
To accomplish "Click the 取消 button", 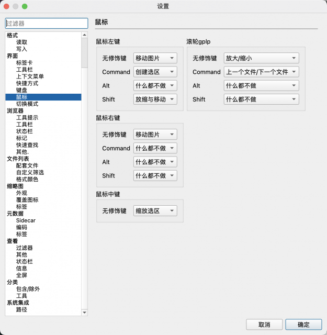I will pyautogui.click(x=264, y=325).
